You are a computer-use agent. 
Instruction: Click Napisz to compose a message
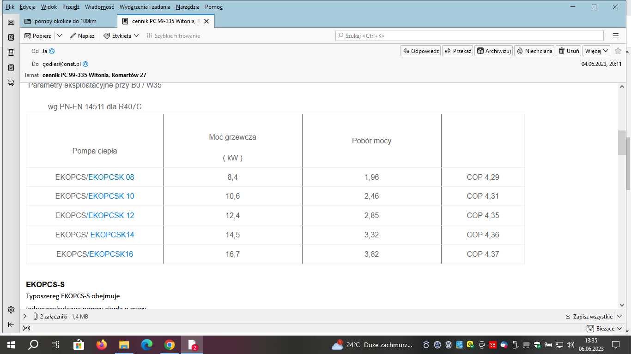82,35
